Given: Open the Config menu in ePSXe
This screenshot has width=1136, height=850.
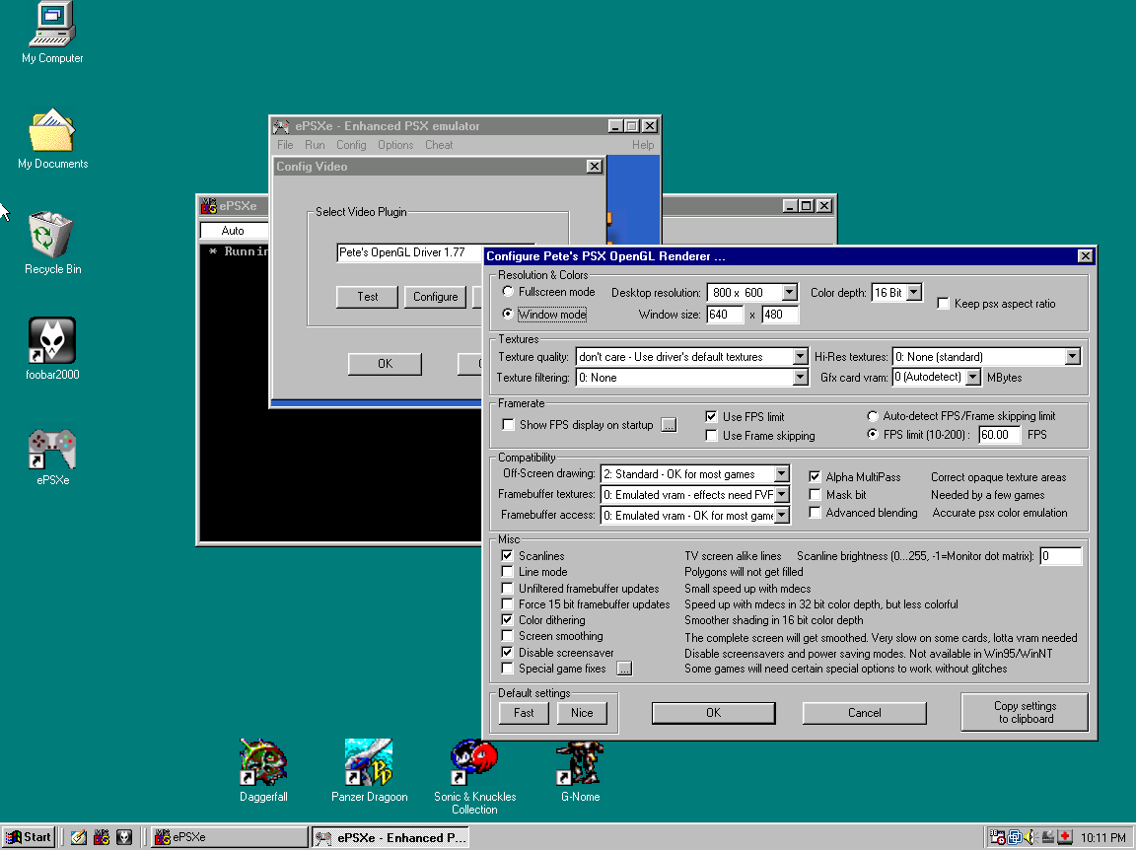Looking at the screenshot, I should (x=351, y=144).
